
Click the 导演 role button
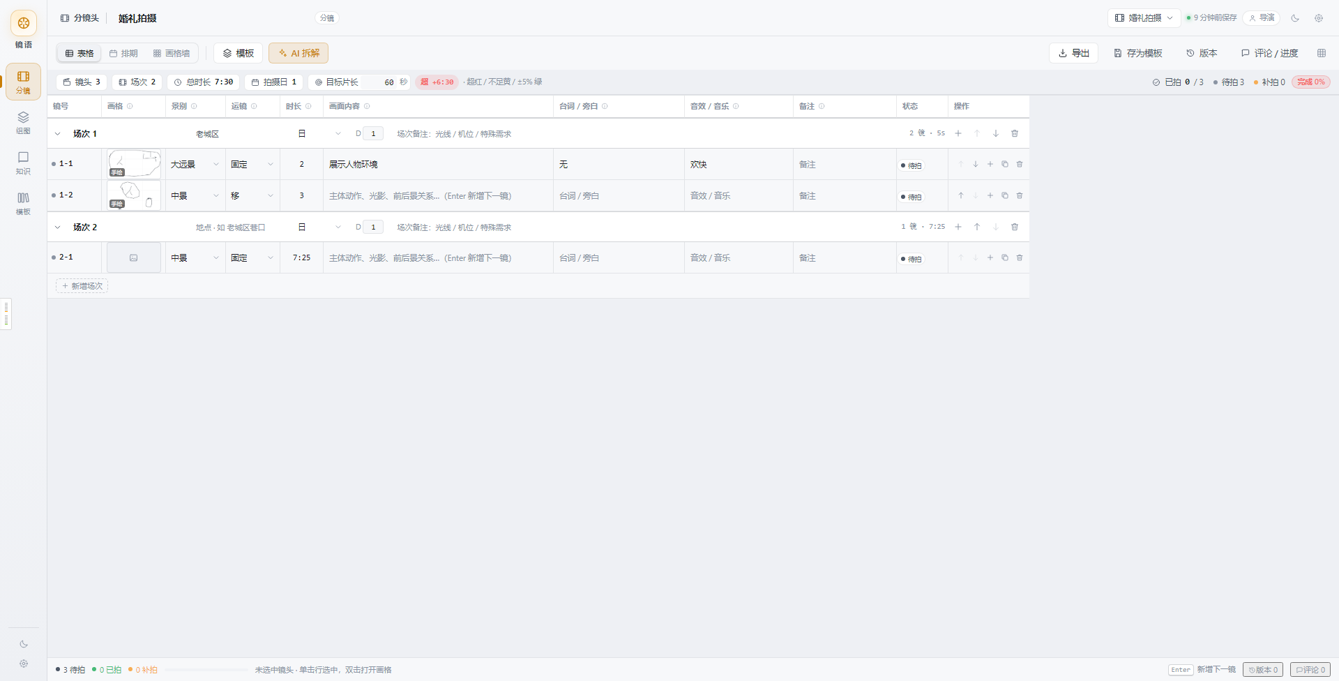point(1262,18)
